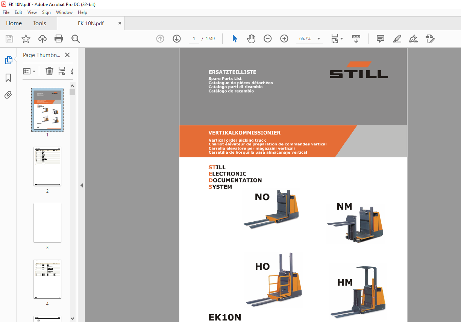461x322 pixels.
Task: Click the page number input field
Action: [194, 39]
